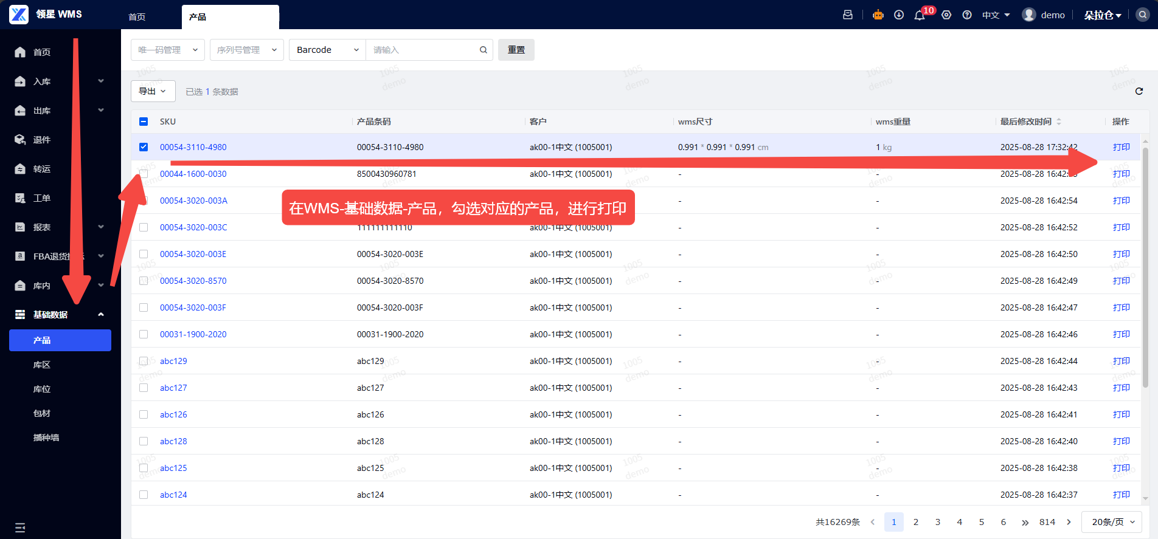Uncheck the checkbox for SKU 00054-3110-4980

(144, 147)
